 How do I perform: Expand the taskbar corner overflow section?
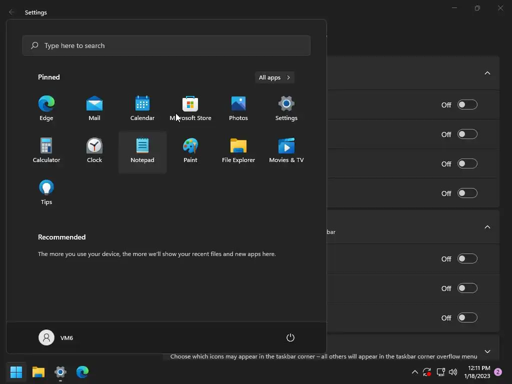click(x=487, y=351)
